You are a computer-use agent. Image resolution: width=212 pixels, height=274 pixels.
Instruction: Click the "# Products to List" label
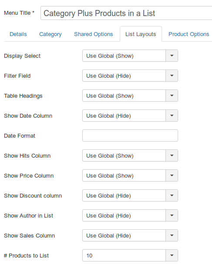point(26,256)
